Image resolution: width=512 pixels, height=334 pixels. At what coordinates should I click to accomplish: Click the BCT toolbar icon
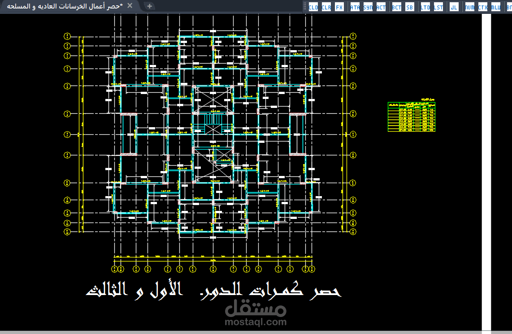397,7
